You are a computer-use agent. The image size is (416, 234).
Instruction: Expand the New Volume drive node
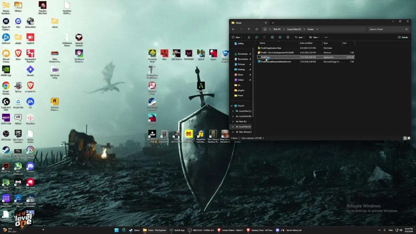(233, 132)
